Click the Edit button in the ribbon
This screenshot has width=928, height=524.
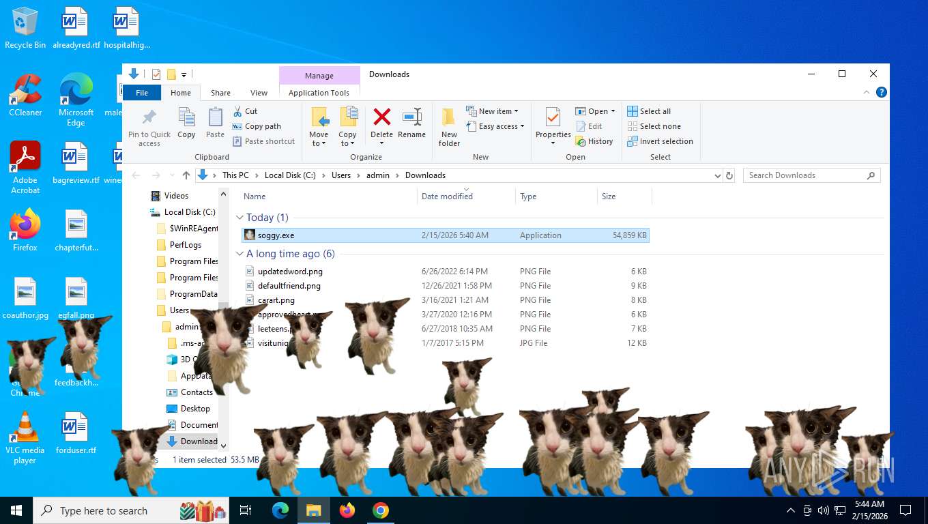pos(590,126)
